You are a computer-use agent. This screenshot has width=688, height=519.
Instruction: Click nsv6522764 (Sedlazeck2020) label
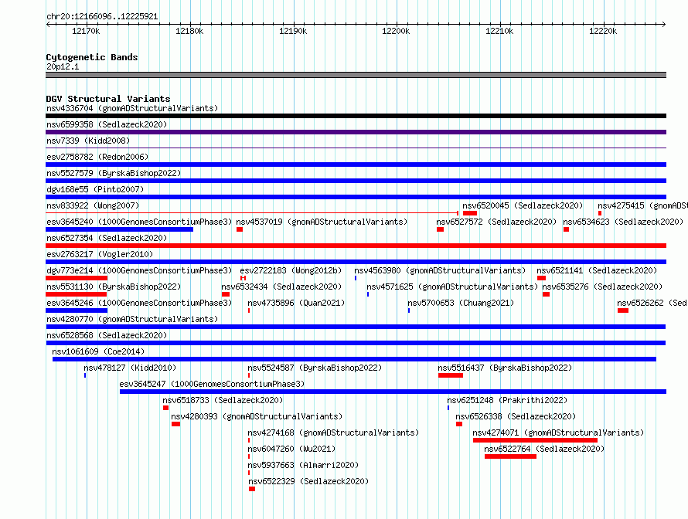544,449
